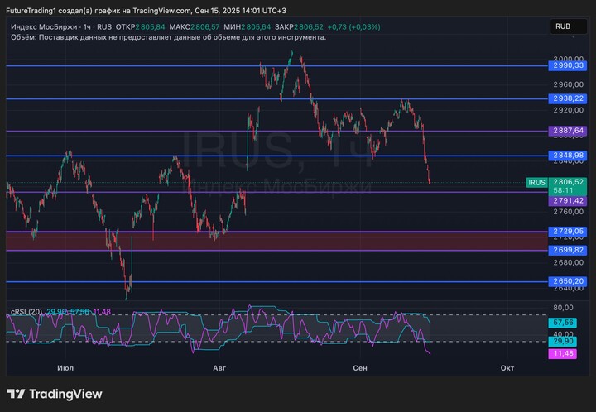The width and height of the screenshot is (596, 412).
Task: Click the Сен month marker on time axis
Action: 360,368
